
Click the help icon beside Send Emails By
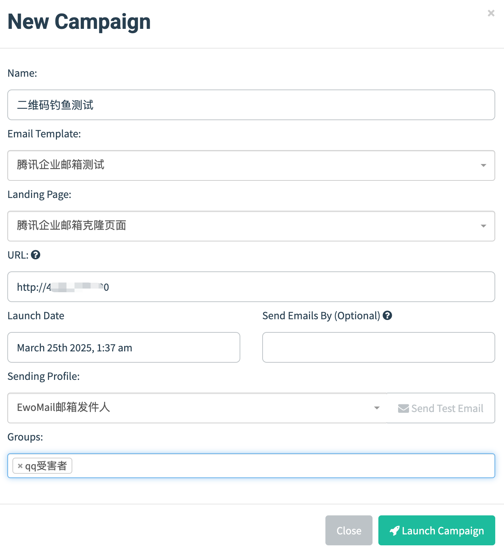tap(387, 316)
